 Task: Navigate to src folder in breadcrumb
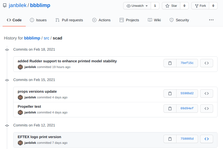46,38
